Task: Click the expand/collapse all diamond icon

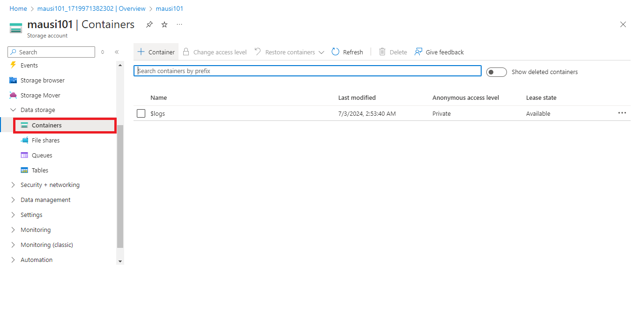Action: click(103, 52)
